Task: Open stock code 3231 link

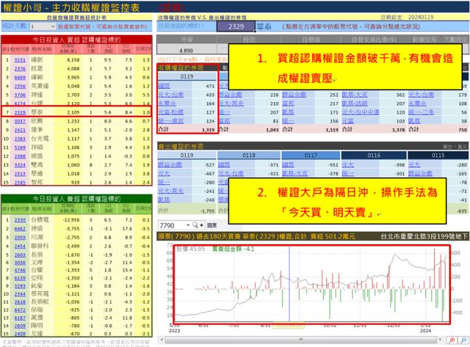Action: click(x=20, y=60)
